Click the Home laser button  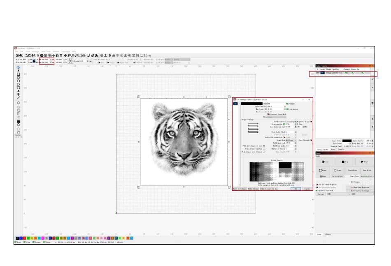tap(324, 176)
